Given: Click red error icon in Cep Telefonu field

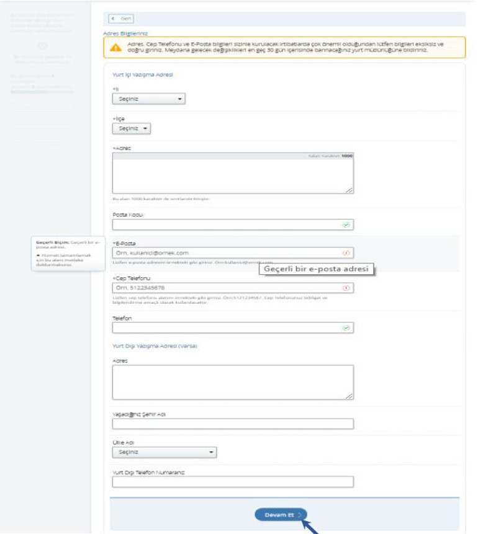Looking at the screenshot, I should click(346, 288).
